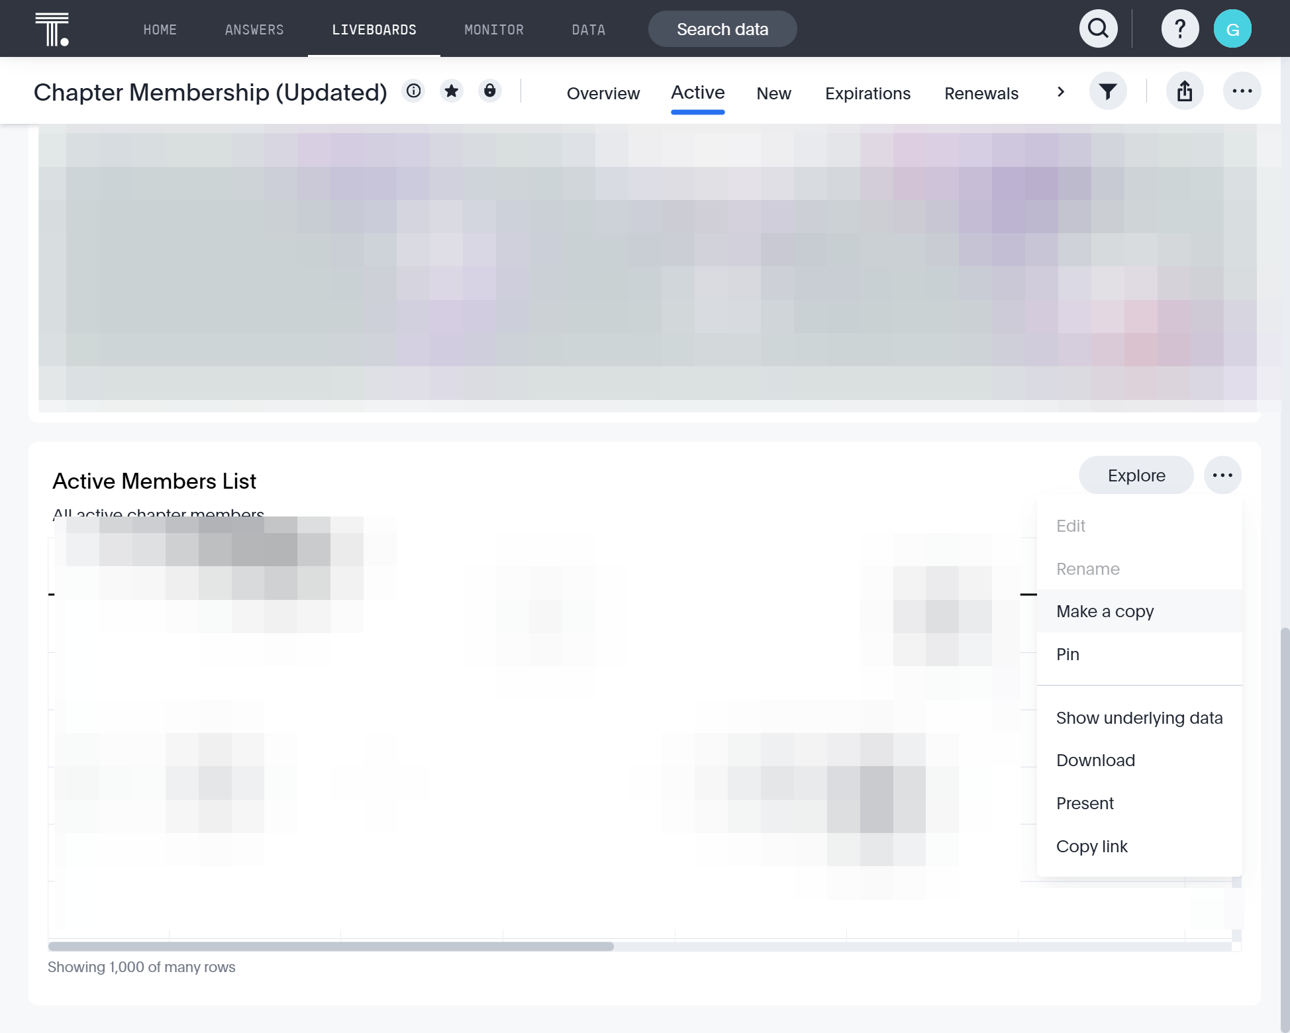The height and width of the screenshot is (1033, 1290).
Task: Toggle the favorite star icon
Action: (x=452, y=91)
